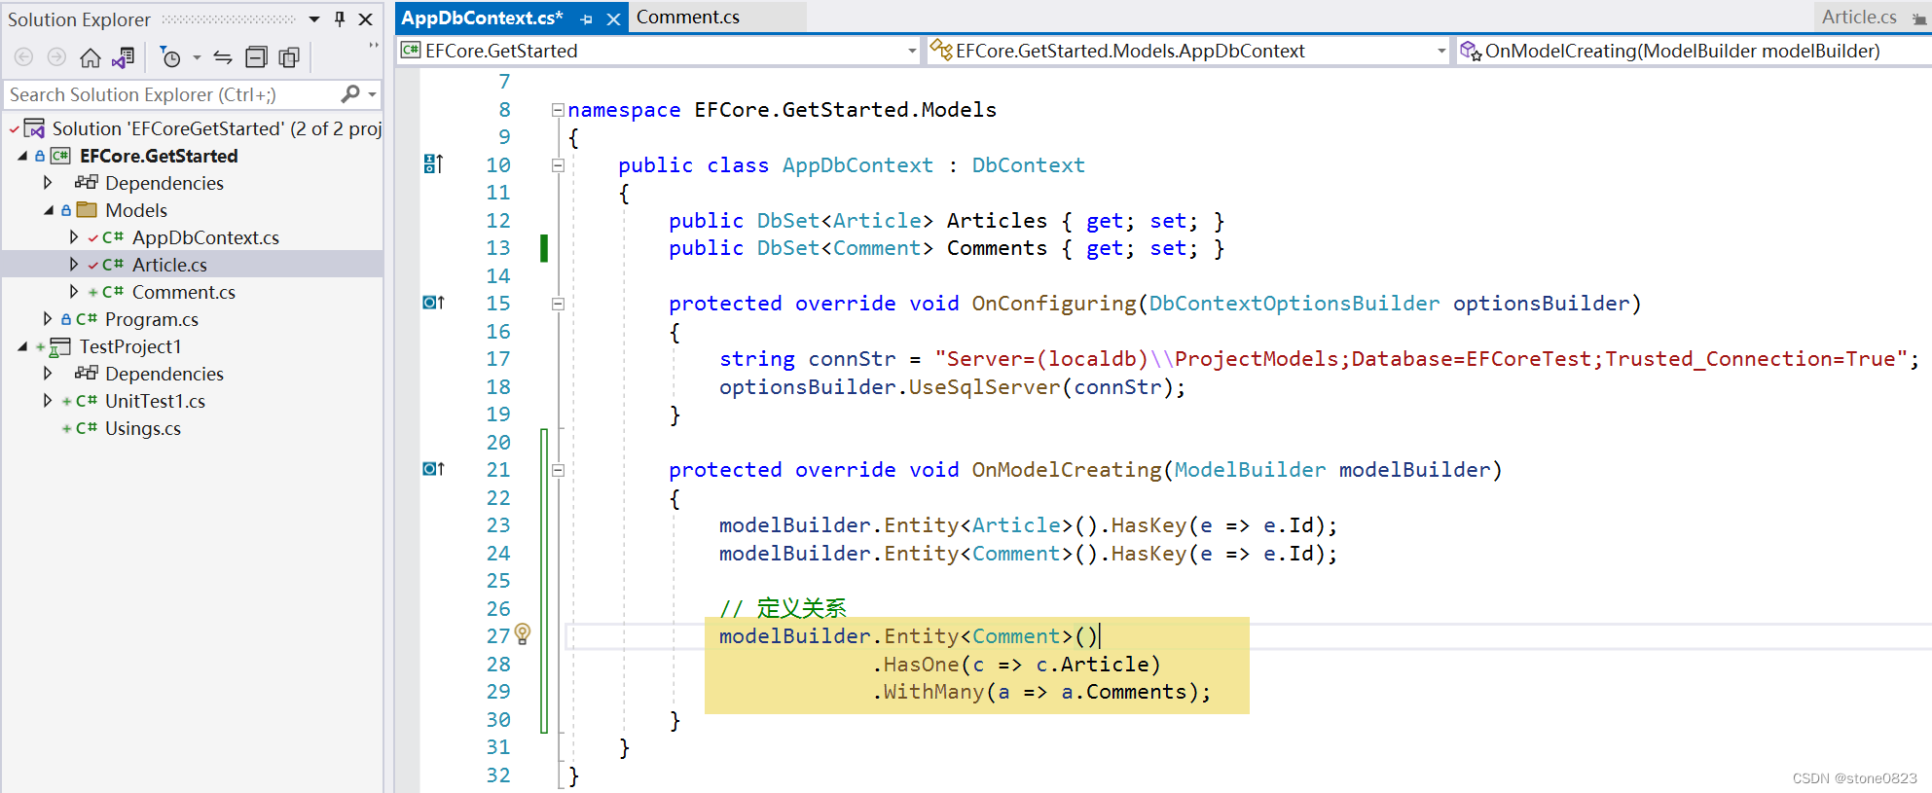Open the Solution Explorer window options dropdown
The width and height of the screenshot is (1932, 793).
pos(314,18)
